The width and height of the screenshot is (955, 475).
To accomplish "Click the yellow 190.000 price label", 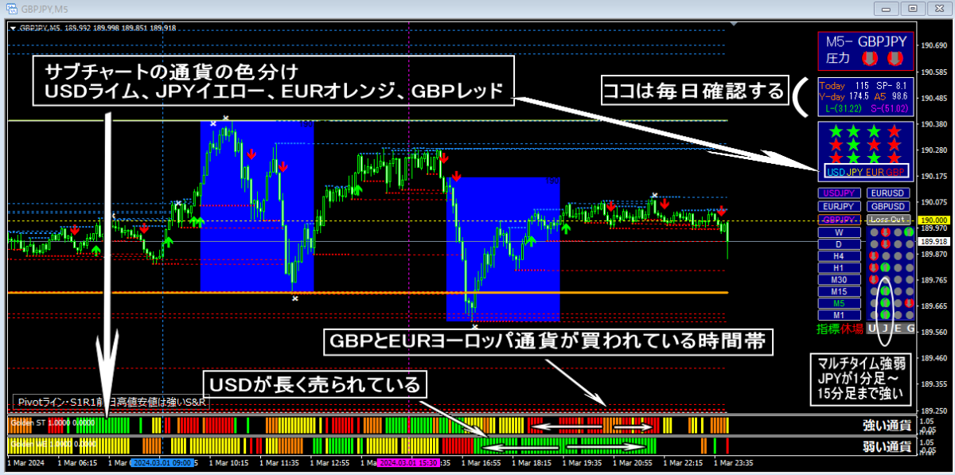I will tap(931, 220).
